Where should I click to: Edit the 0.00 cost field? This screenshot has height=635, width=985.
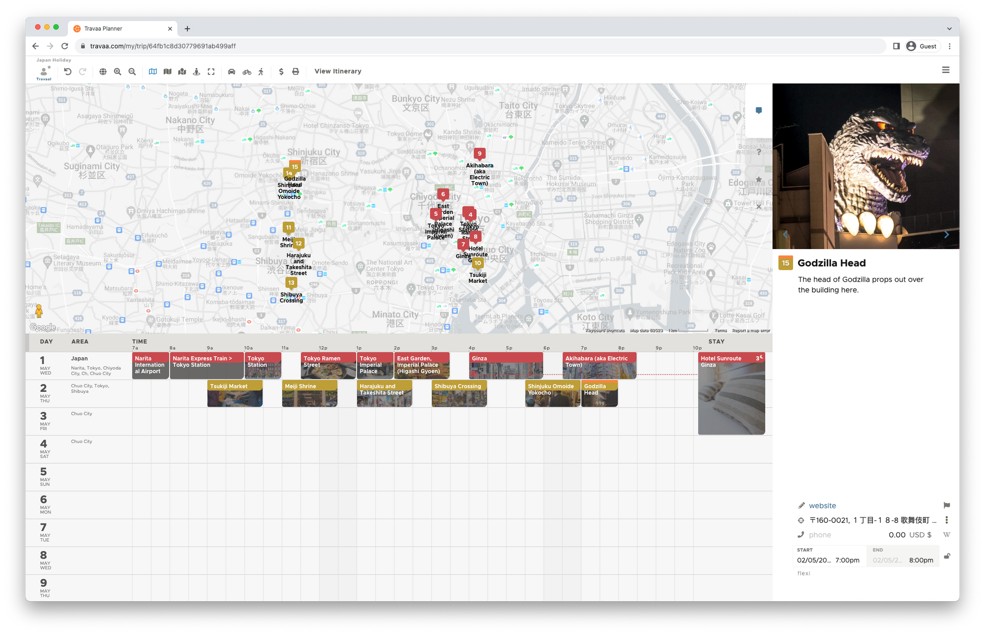(897, 535)
